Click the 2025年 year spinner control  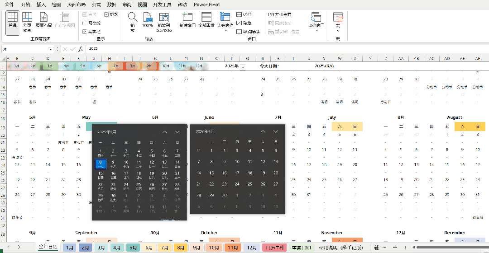point(243,66)
